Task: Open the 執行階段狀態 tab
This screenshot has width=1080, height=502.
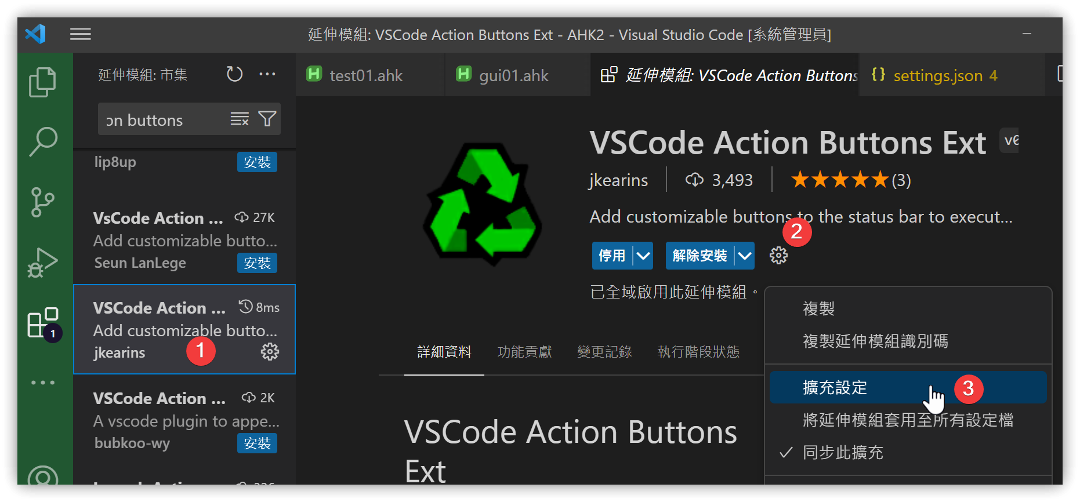Action: click(698, 352)
